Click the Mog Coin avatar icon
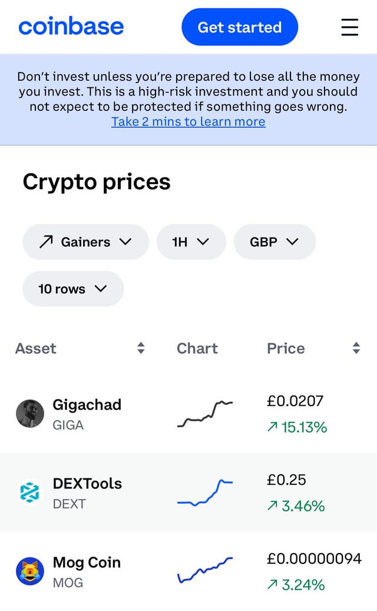The width and height of the screenshot is (377, 611). coord(30,571)
